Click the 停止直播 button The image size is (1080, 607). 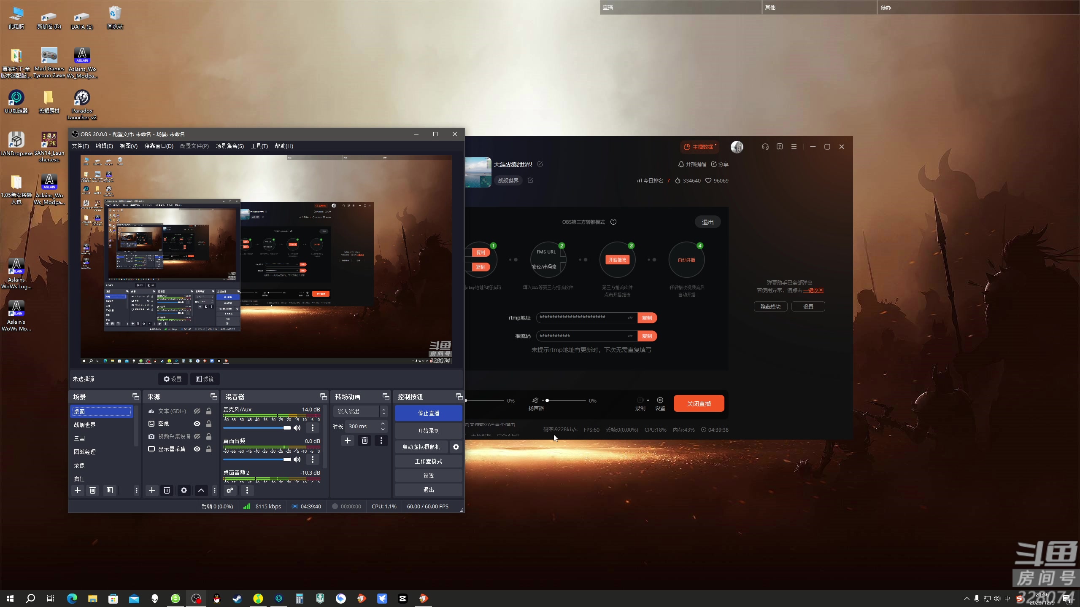click(x=428, y=413)
